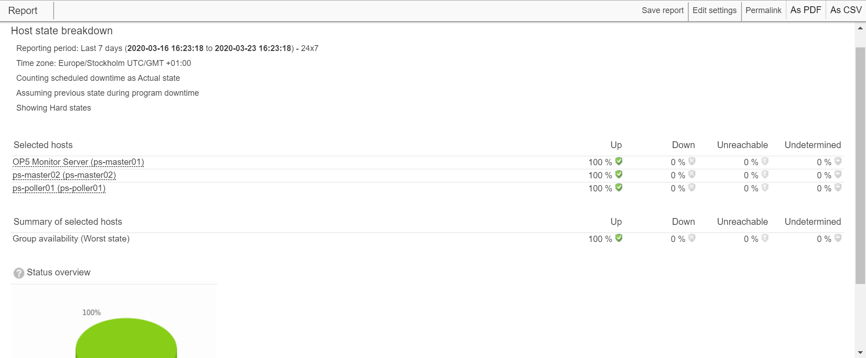Click Unreachable shield icon in ps-master02 row
866x358 pixels.
765,174
